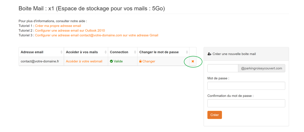
Task: Click the lock icon beside Changer
Action: click(140, 61)
